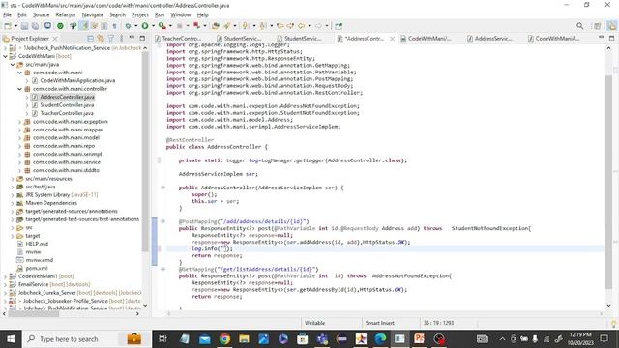
Task: Click the Smart Insert status bar field
Action: point(380,323)
